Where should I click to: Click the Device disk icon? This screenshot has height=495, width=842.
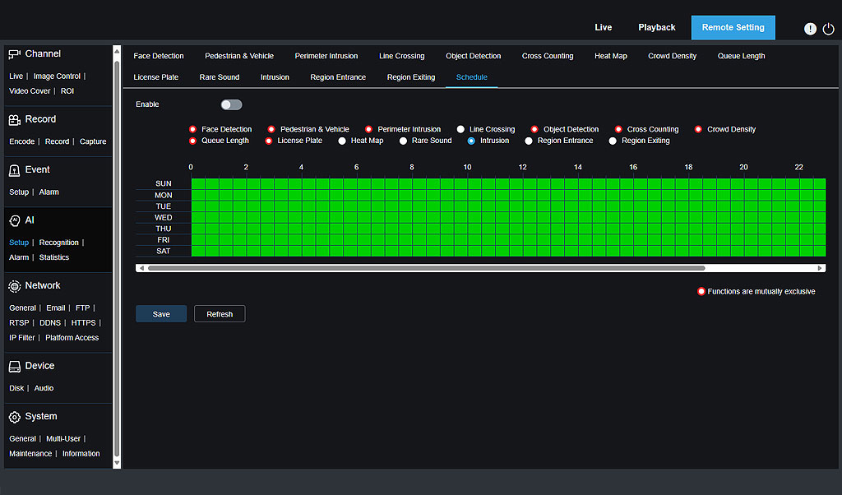(x=15, y=367)
